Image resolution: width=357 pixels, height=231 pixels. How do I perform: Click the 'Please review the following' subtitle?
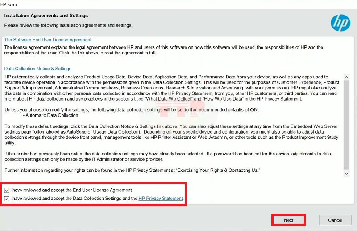click(68, 25)
